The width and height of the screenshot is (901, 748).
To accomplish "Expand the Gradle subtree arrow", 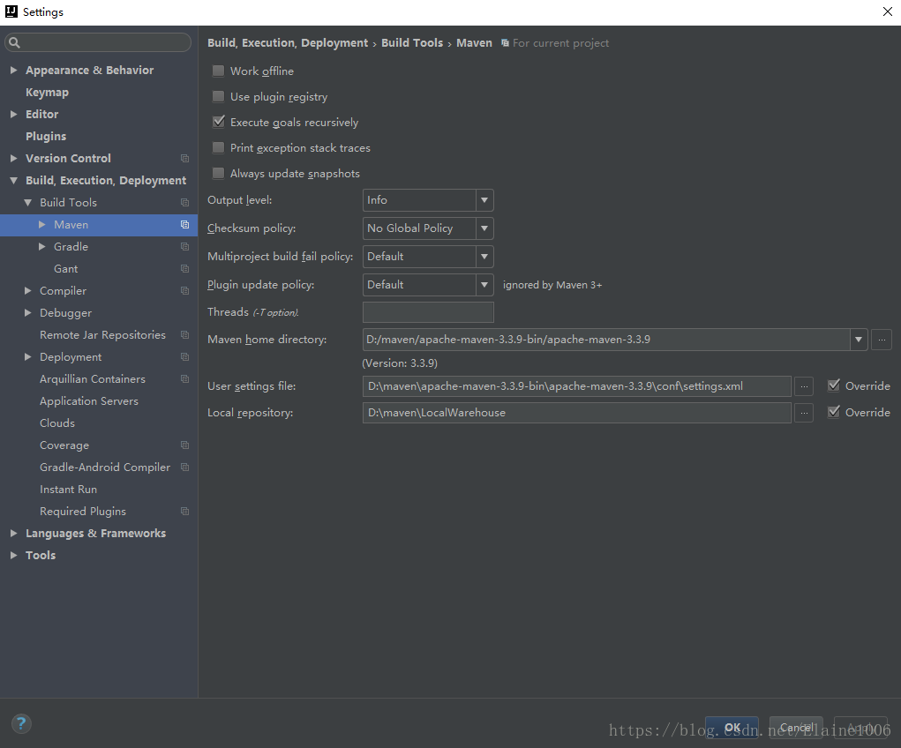I will point(42,246).
